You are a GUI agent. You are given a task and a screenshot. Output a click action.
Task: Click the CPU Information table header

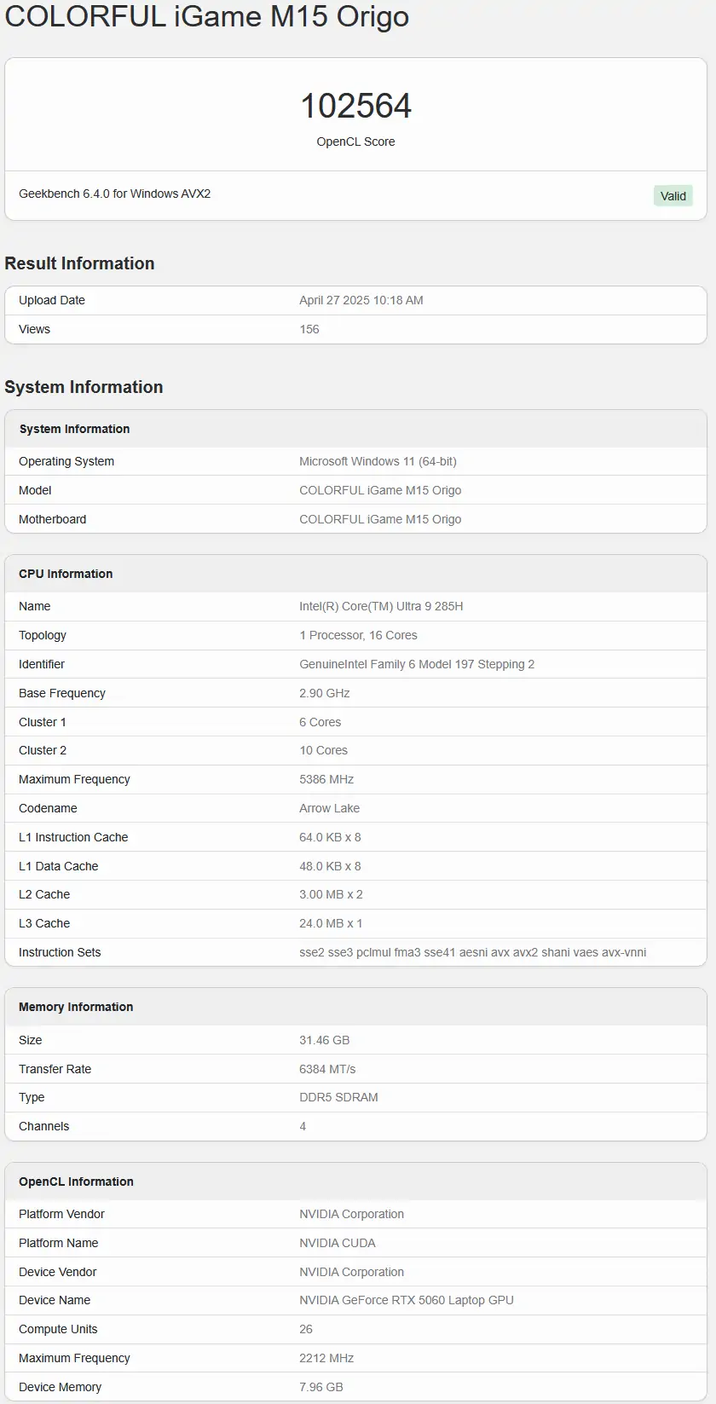click(x=66, y=574)
